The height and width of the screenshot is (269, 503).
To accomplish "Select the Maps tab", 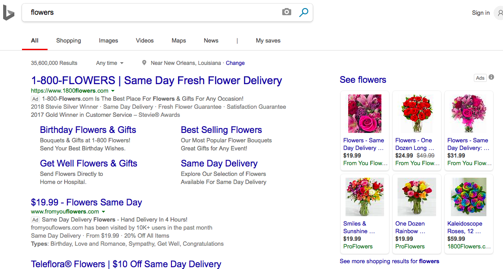I will tap(179, 40).
